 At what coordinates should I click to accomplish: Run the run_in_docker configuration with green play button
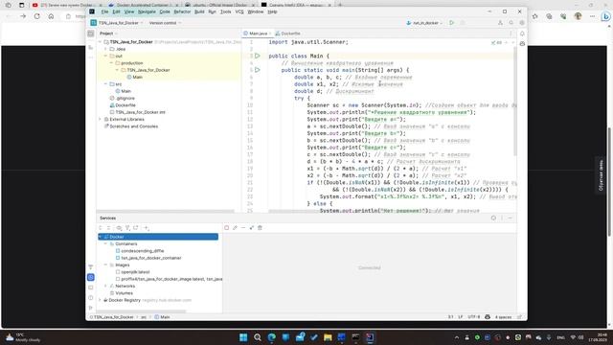(x=451, y=23)
